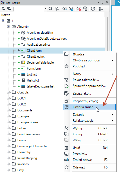Choose Kopiuj from the context menu

(90, 134)
